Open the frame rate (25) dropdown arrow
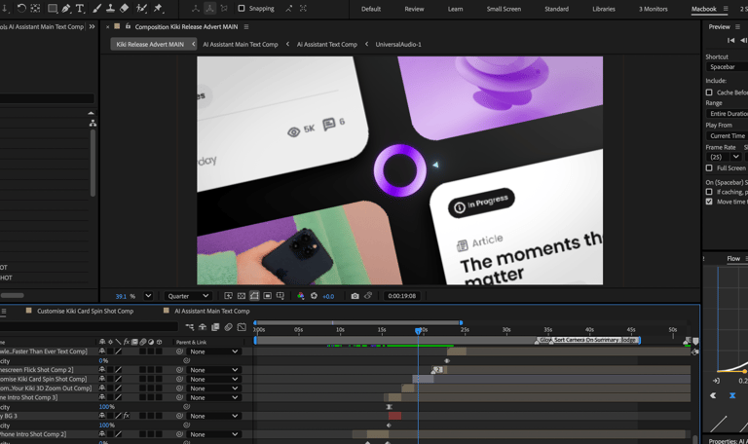 [736, 157]
